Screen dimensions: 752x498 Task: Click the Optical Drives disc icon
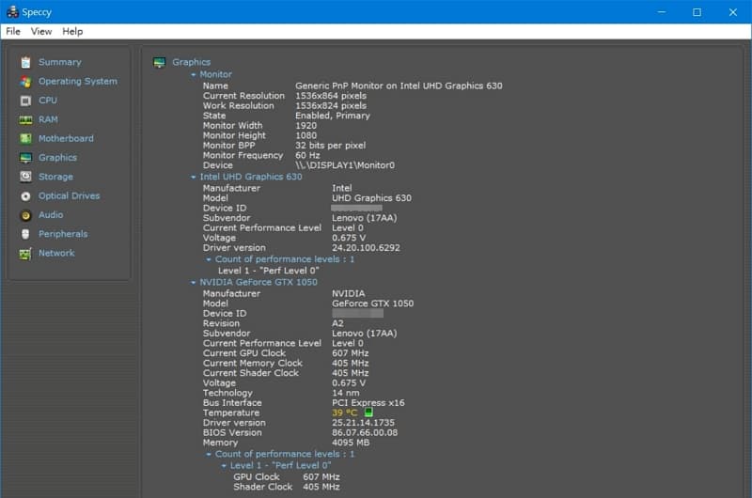click(26, 196)
